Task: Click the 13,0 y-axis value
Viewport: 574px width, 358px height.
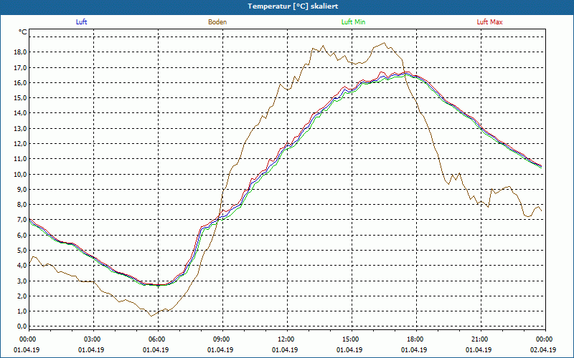Action: coord(21,128)
